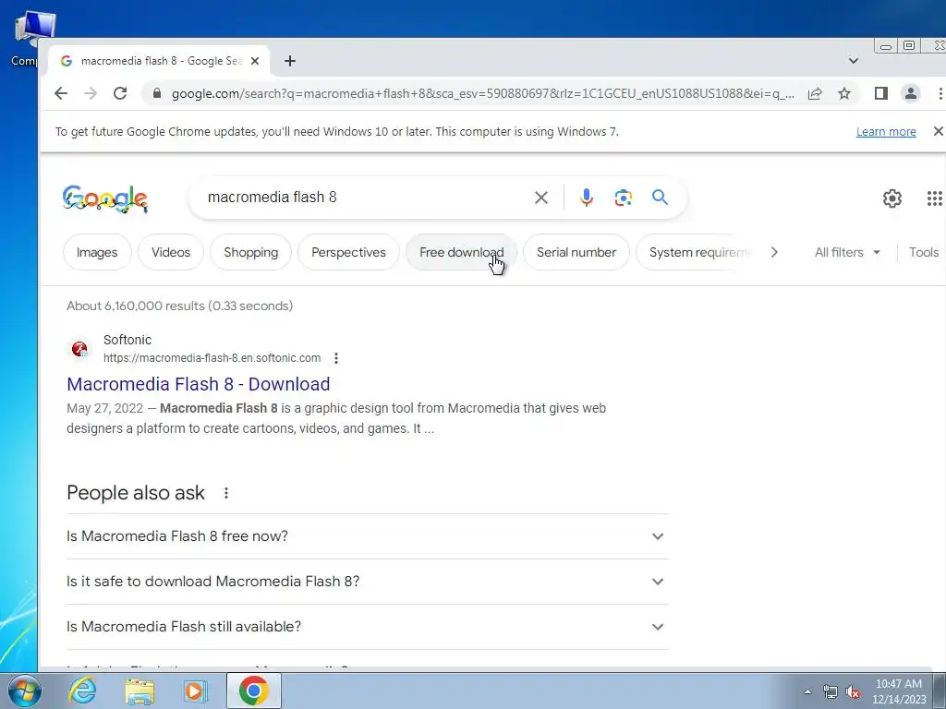The height and width of the screenshot is (709, 946).
Task: Close the macromedia flash 8 tab
Action: click(255, 61)
